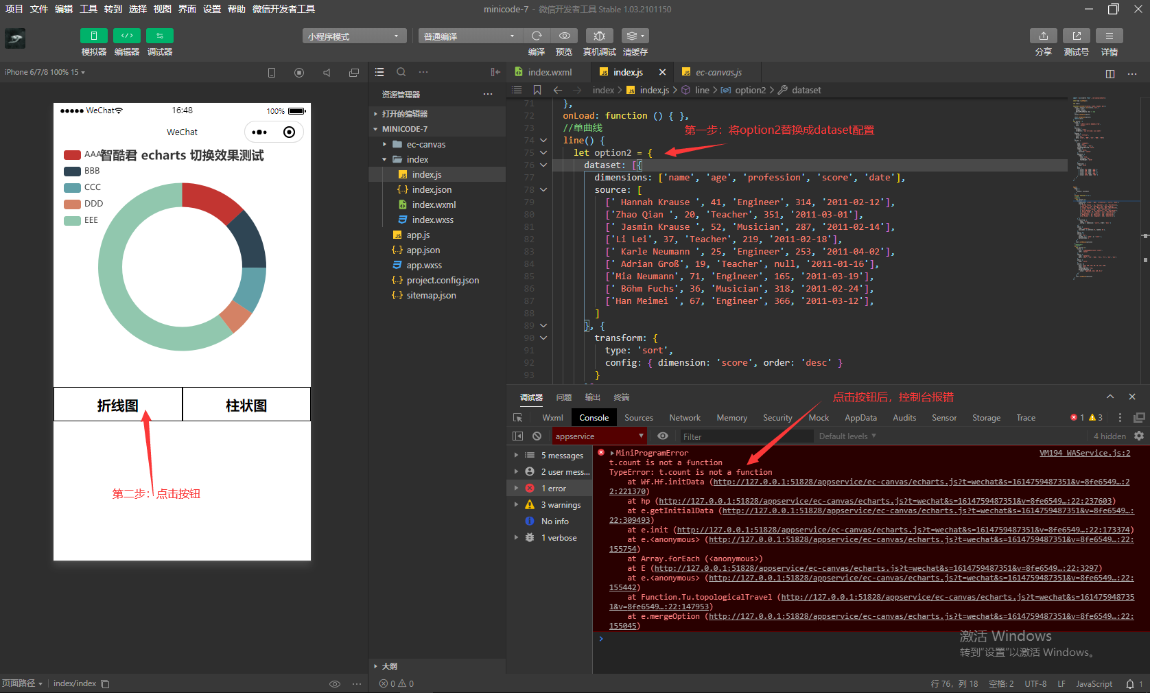Rotate the simulator device using the phone icon
Viewport: 1150px width, 693px height.
pyautogui.click(x=272, y=72)
